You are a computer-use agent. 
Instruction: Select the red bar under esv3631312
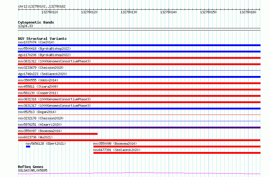139,64
